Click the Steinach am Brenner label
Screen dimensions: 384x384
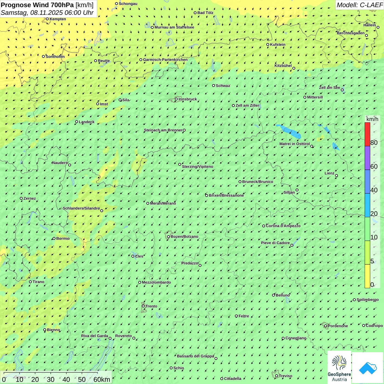pos(163,130)
